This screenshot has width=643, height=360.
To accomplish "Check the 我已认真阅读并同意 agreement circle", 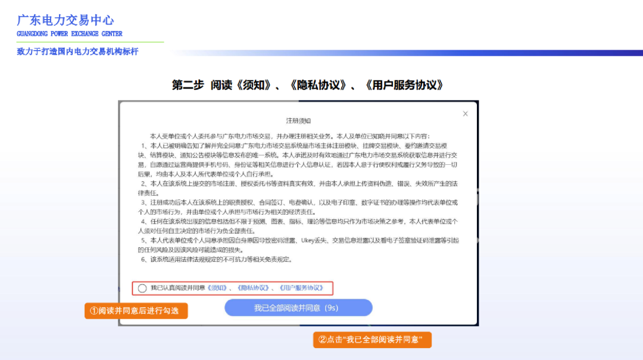I will (142, 288).
